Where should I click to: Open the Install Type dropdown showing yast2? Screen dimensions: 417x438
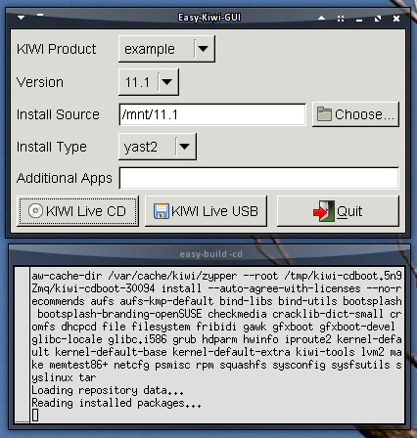158,147
